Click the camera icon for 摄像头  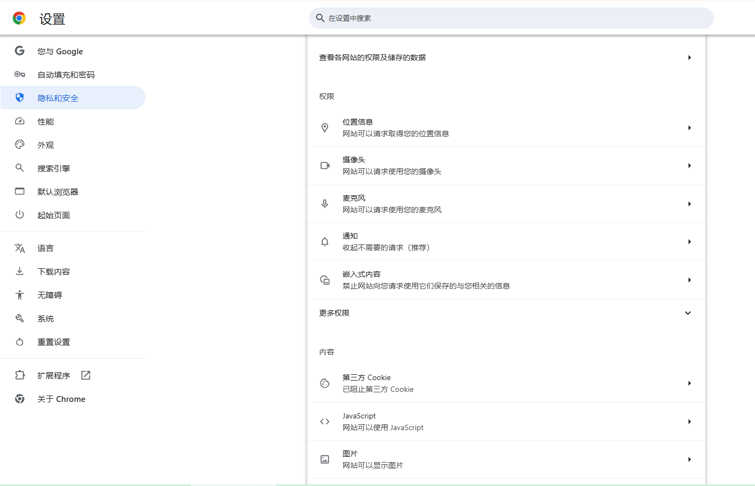(x=325, y=166)
